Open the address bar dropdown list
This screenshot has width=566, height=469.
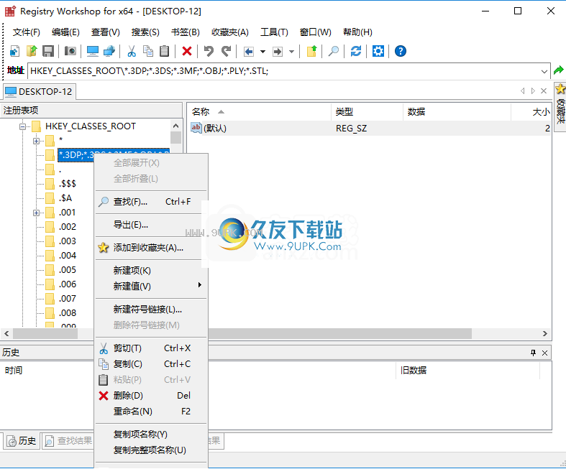[x=544, y=71]
